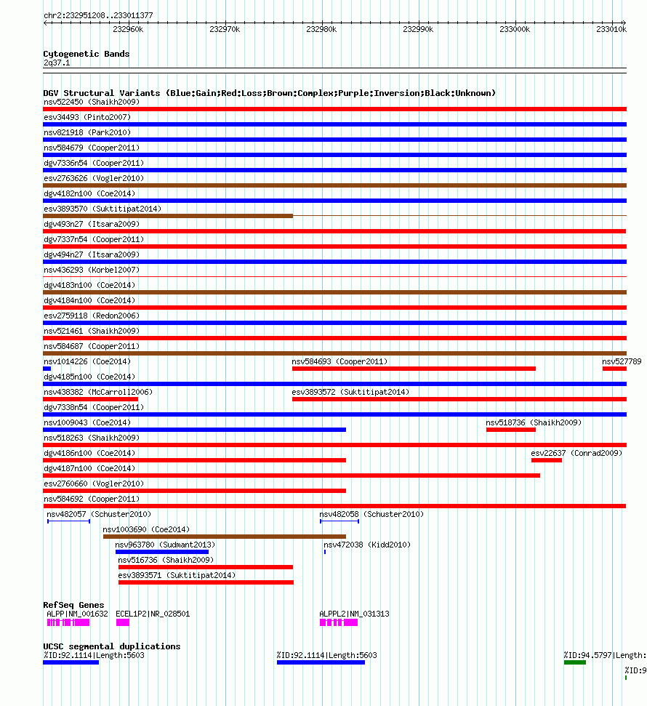Screen dimensions: 647x706
Task: Open the RefSeq Genes track title
Action: point(73,605)
